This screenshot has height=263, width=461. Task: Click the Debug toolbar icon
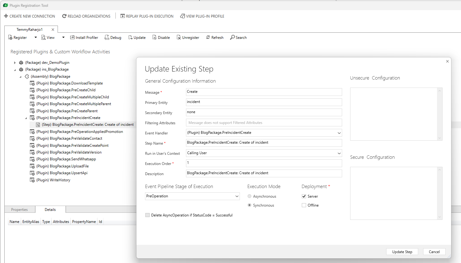click(x=107, y=37)
